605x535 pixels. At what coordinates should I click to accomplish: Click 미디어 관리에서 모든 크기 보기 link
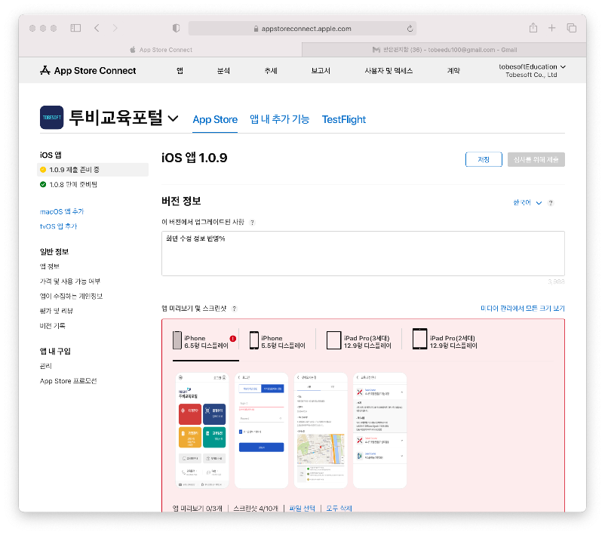click(523, 309)
